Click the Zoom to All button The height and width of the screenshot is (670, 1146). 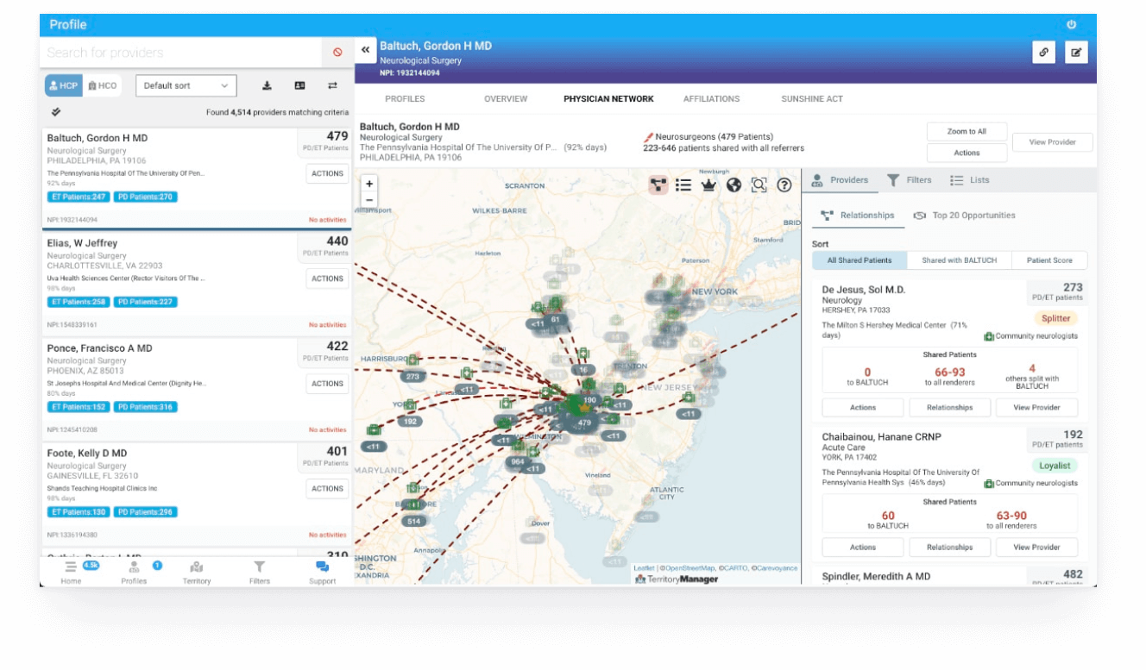[x=967, y=131]
